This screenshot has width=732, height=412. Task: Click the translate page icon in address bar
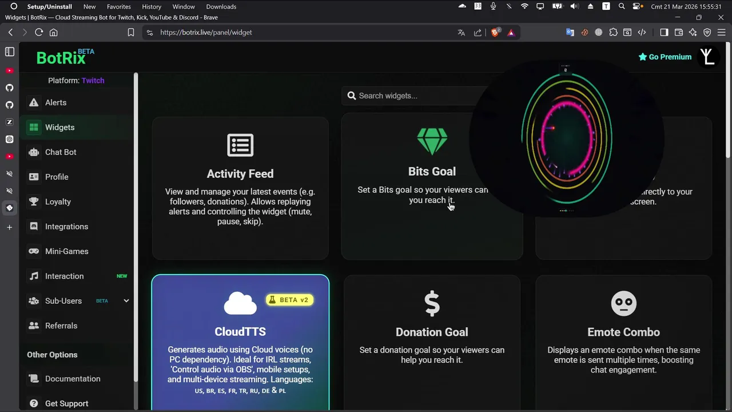coord(462,33)
